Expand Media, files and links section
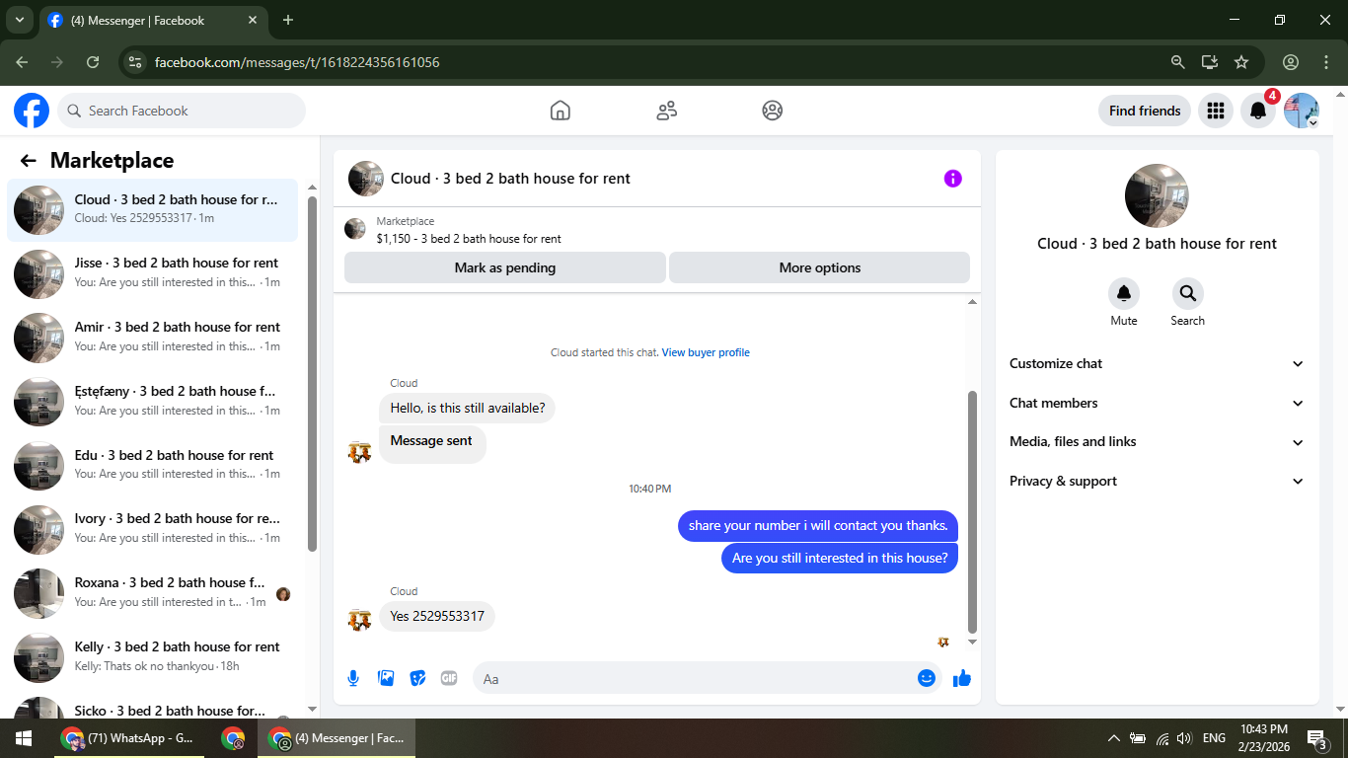This screenshot has width=1348, height=758. pyautogui.click(x=1157, y=442)
